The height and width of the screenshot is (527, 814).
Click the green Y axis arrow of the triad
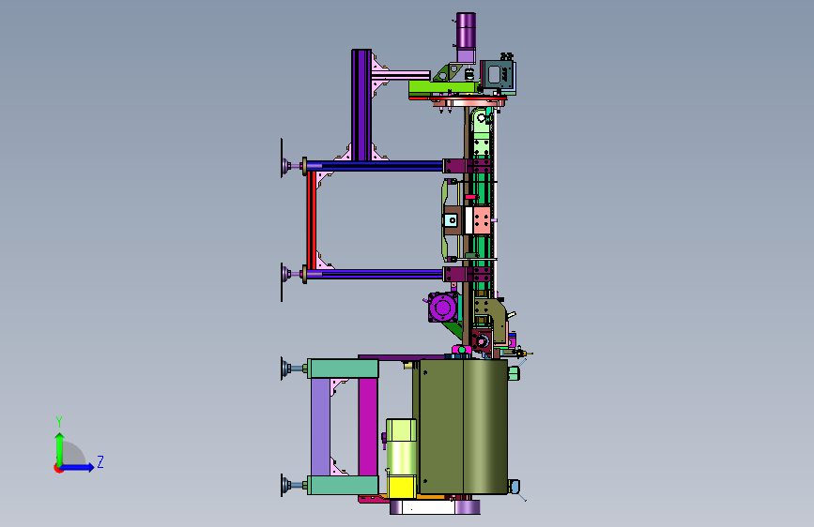[x=60, y=448]
